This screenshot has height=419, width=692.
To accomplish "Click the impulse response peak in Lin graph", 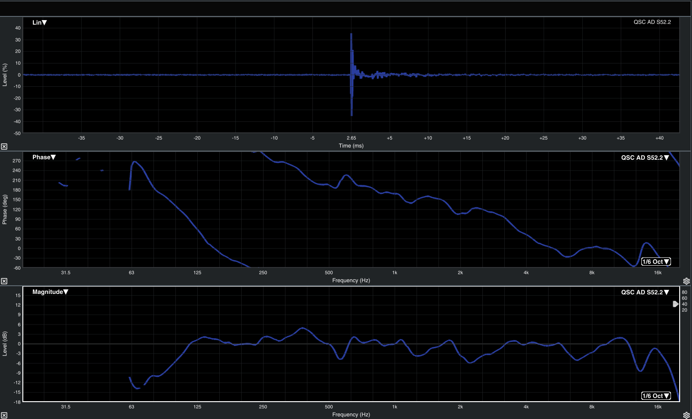I will click(x=351, y=35).
